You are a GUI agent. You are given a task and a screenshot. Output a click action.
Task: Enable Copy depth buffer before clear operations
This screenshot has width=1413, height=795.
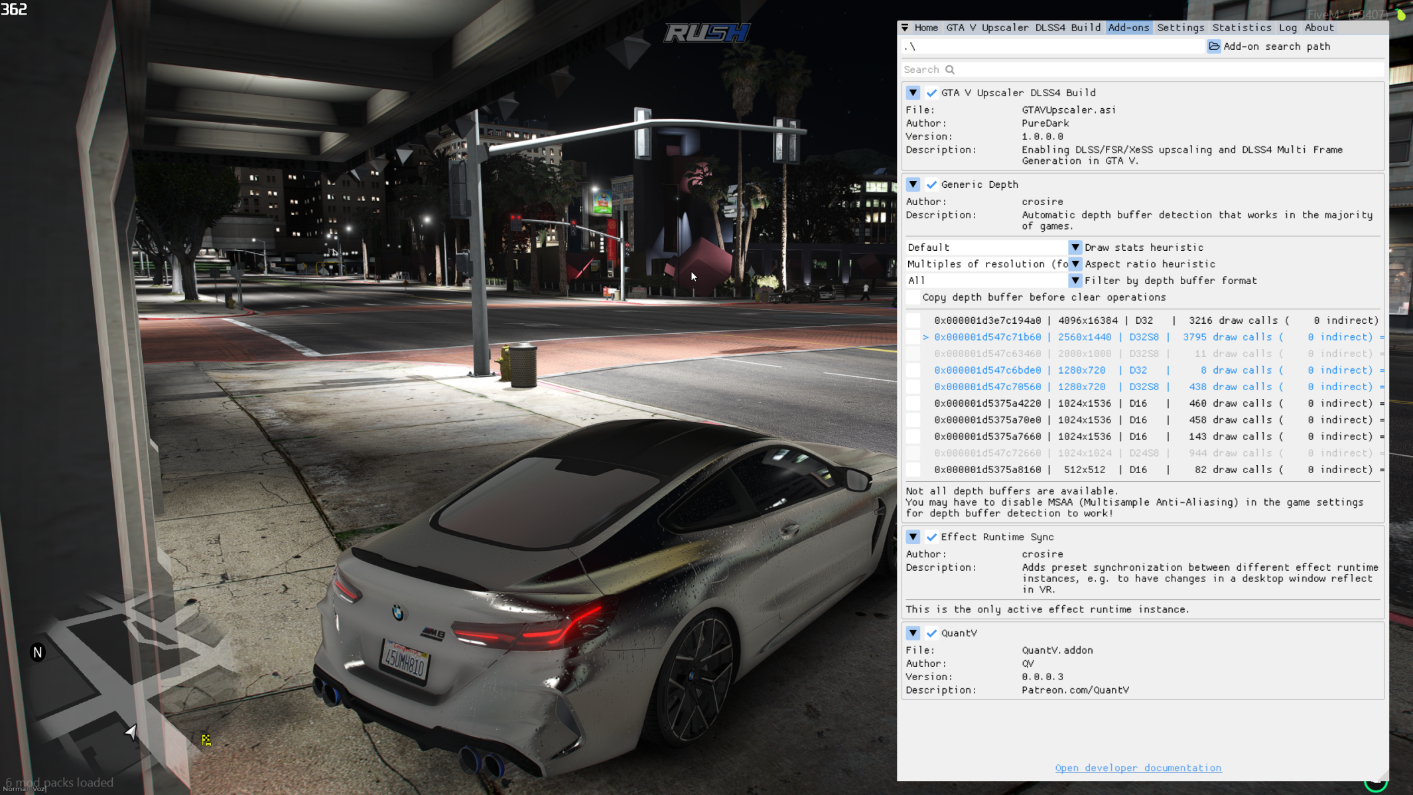point(913,297)
